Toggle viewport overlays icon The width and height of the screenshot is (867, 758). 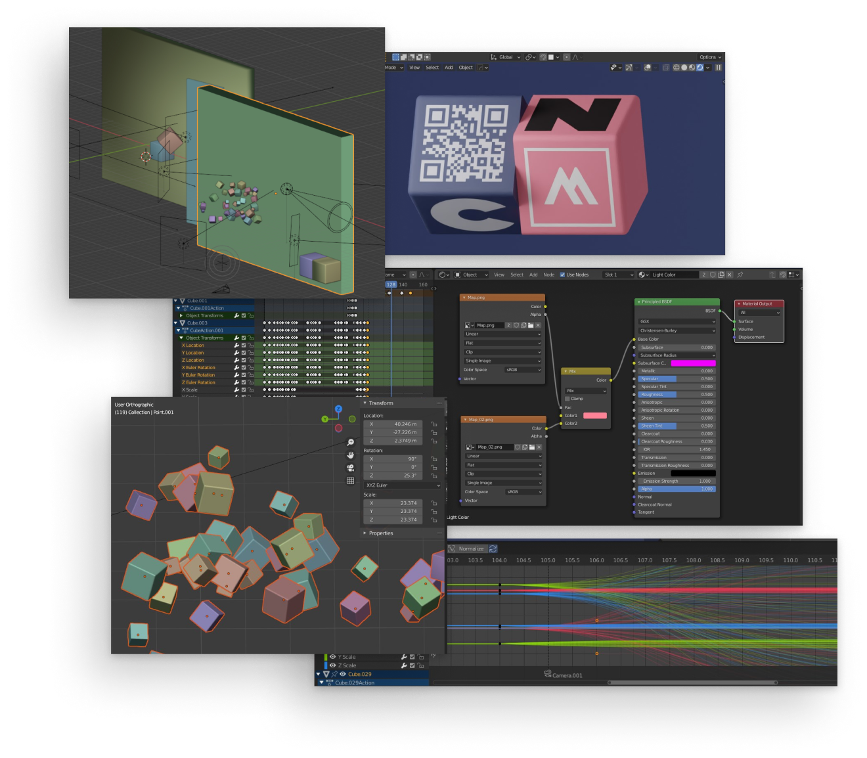[x=648, y=68]
